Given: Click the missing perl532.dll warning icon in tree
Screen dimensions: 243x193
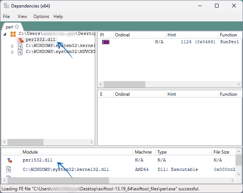Looking at the screenshot, I should click(x=21, y=40).
